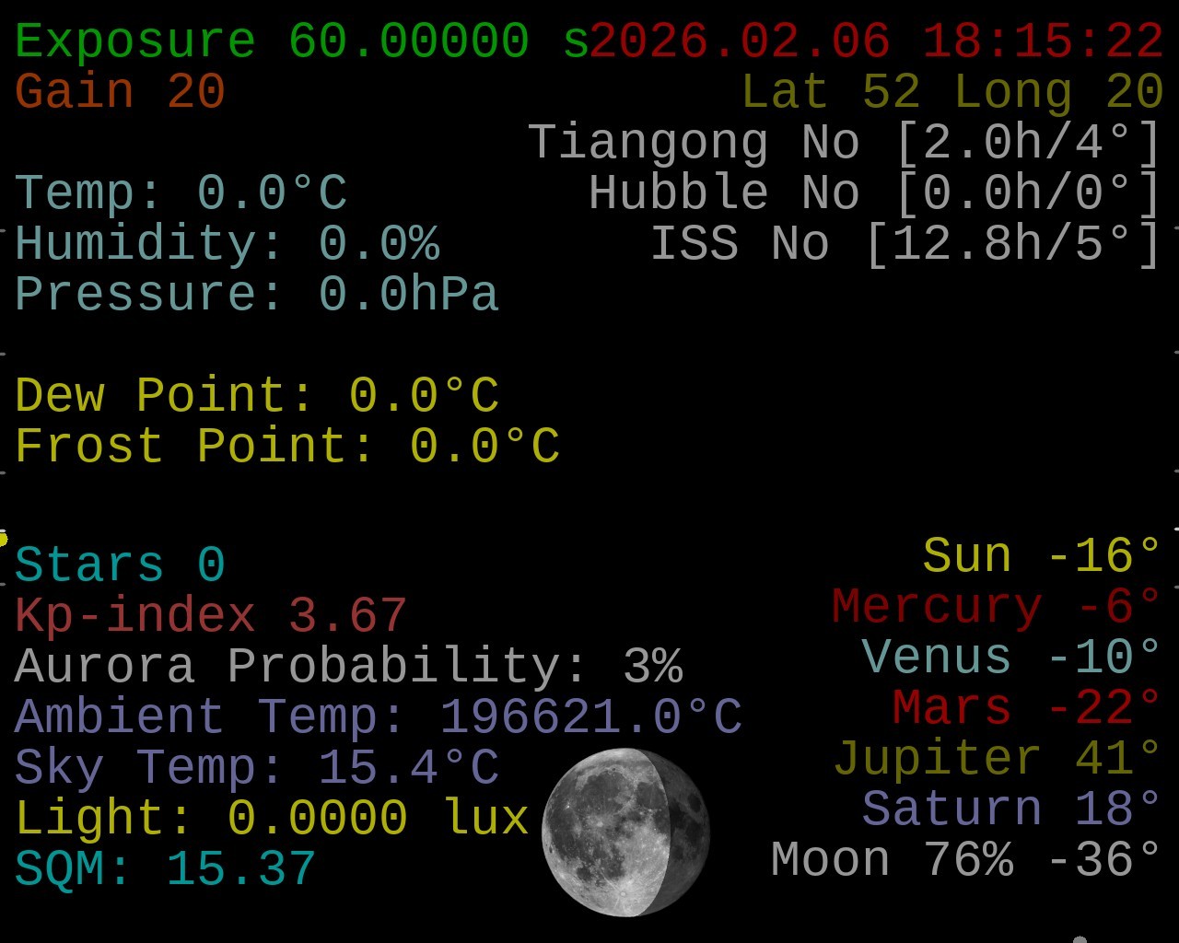
Task: Click the Hubble pass status line
Action: (874, 193)
